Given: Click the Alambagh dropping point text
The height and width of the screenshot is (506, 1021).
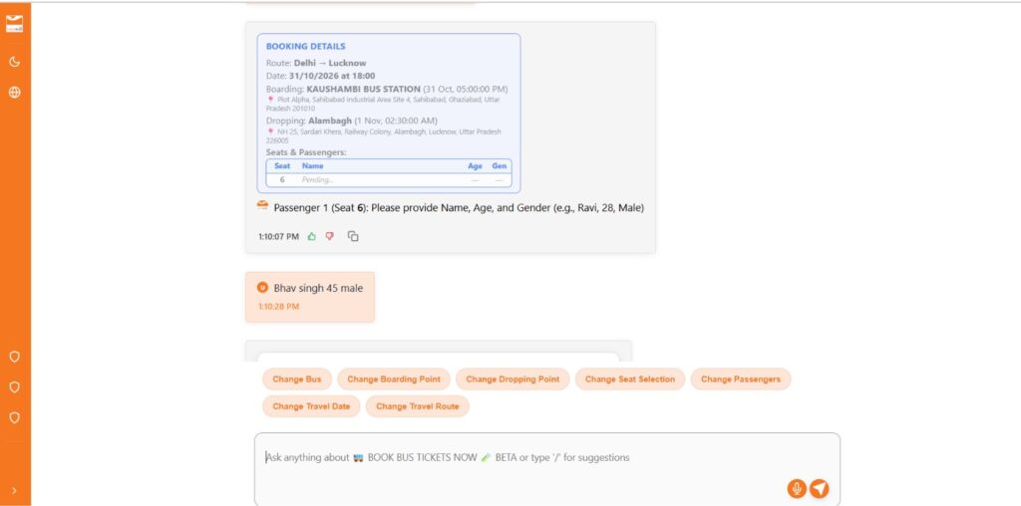Looking at the screenshot, I should point(330,121).
